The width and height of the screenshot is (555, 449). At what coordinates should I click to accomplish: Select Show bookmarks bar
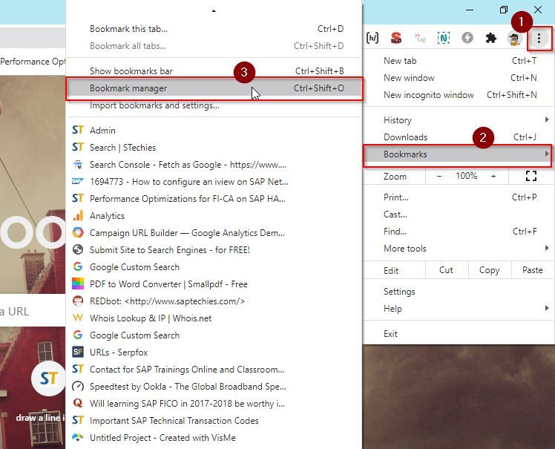pyautogui.click(x=214, y=71)
